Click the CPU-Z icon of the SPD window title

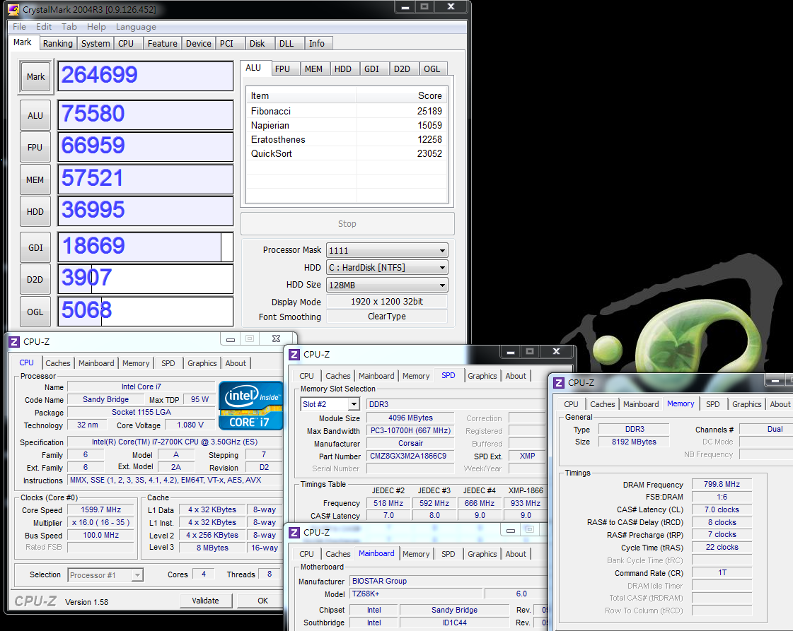click(294, 355)
